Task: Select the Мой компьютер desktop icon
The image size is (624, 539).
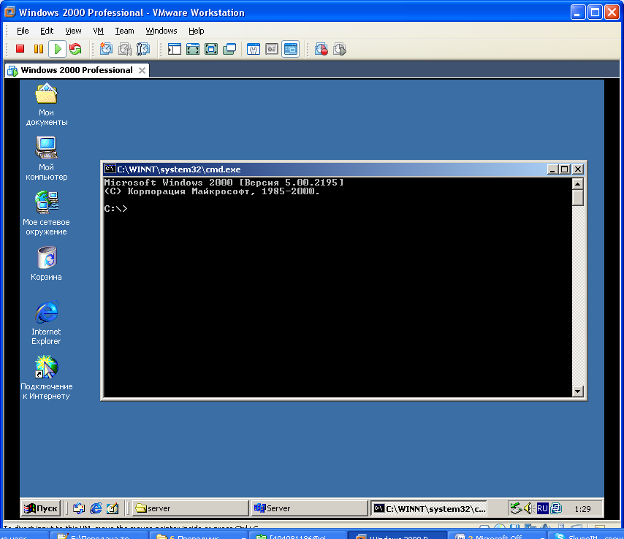Action: coord(47,158)
